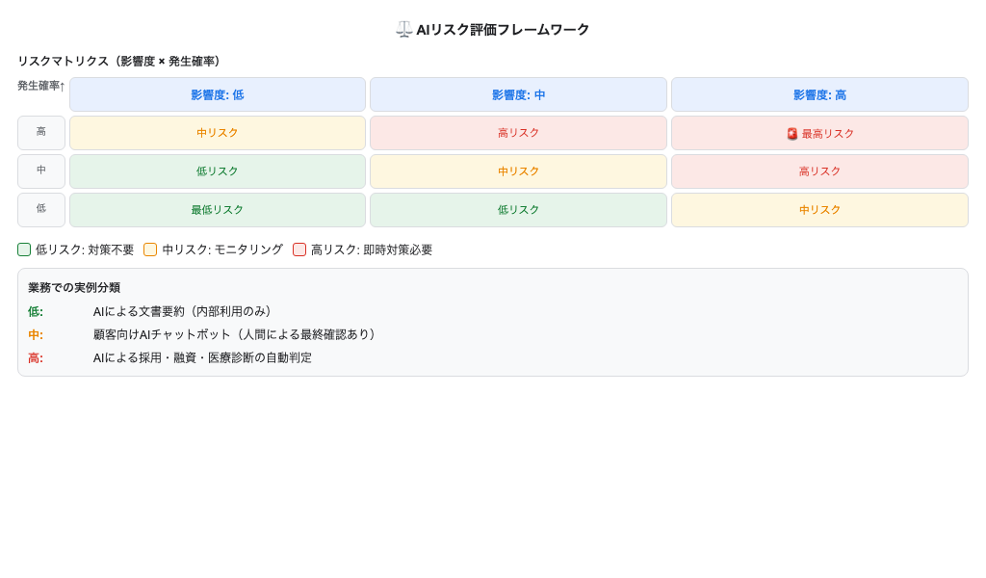Screen dimensions: 986x578
Task: Click the 最低リスク cell in the matrix
Action: click(x=217, y=210)
